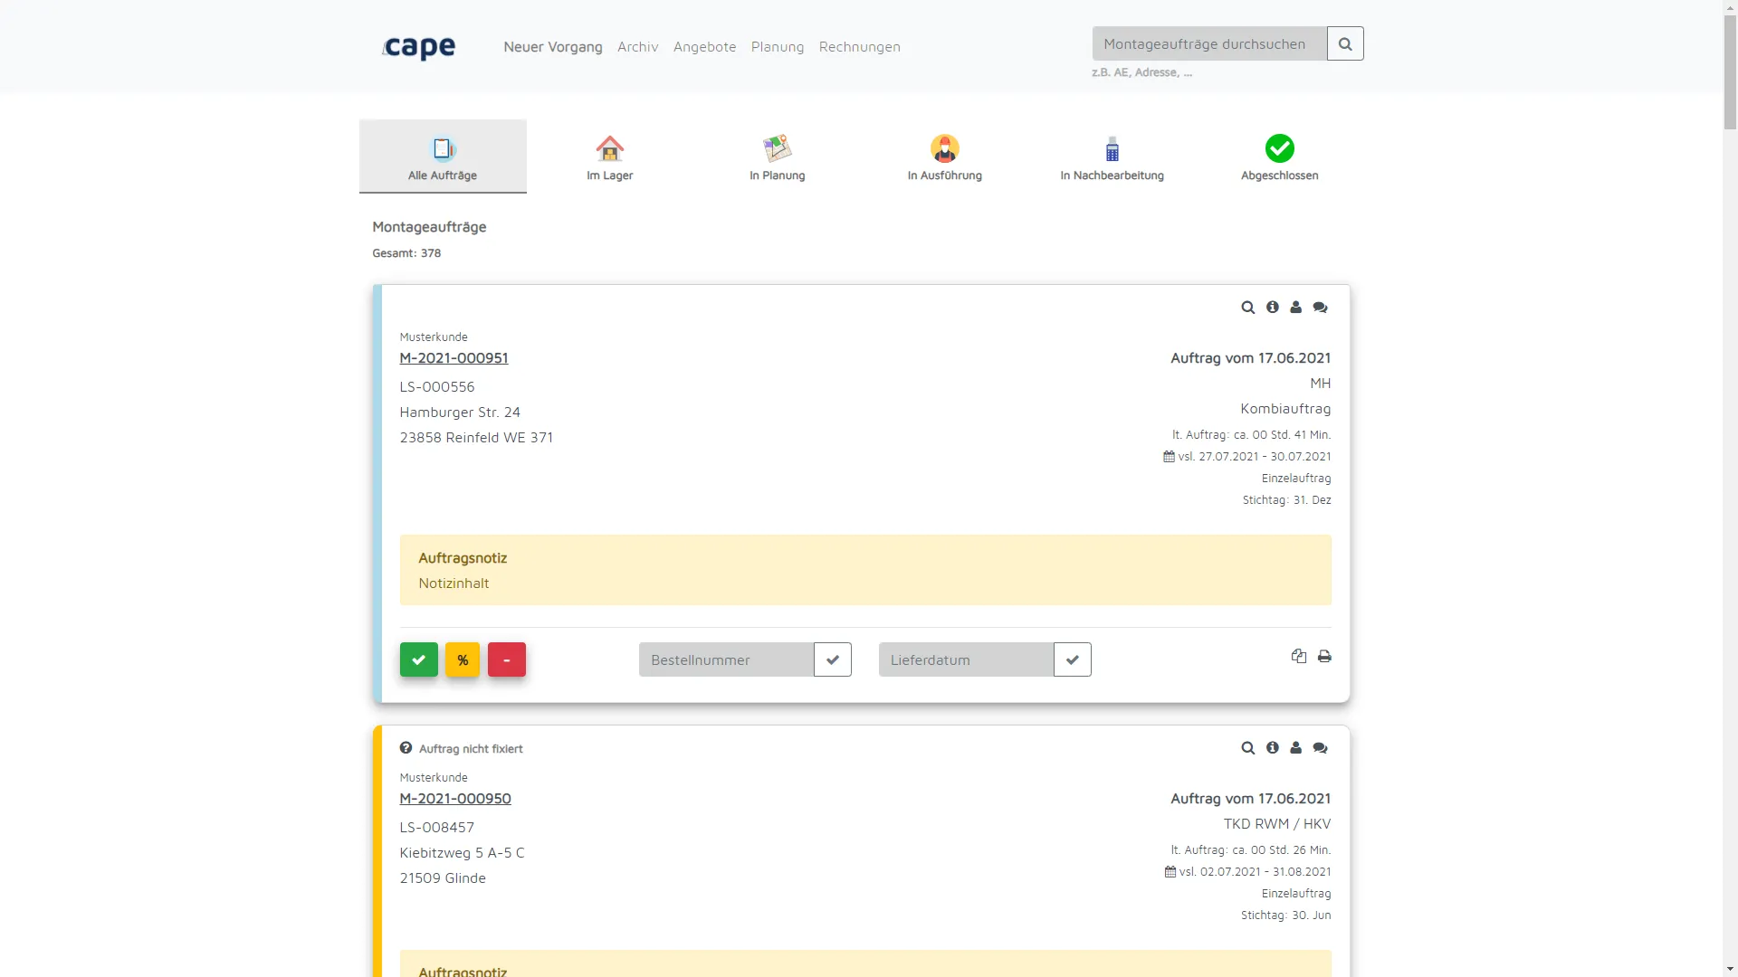Copy order using the duplicate icon
This screenshot has height=977, width=1738.
(x=1299, y=657)
